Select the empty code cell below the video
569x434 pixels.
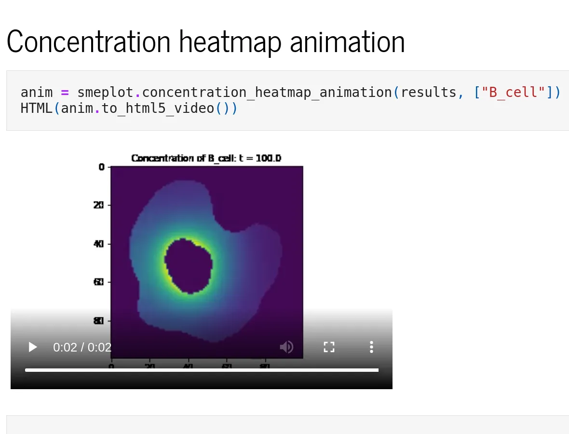click(x=287, y=424)
